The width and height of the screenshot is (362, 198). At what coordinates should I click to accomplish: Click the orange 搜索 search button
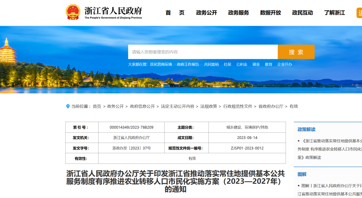296,52
